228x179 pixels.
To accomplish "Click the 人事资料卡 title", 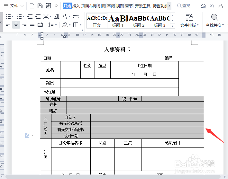I will (117, 50).
